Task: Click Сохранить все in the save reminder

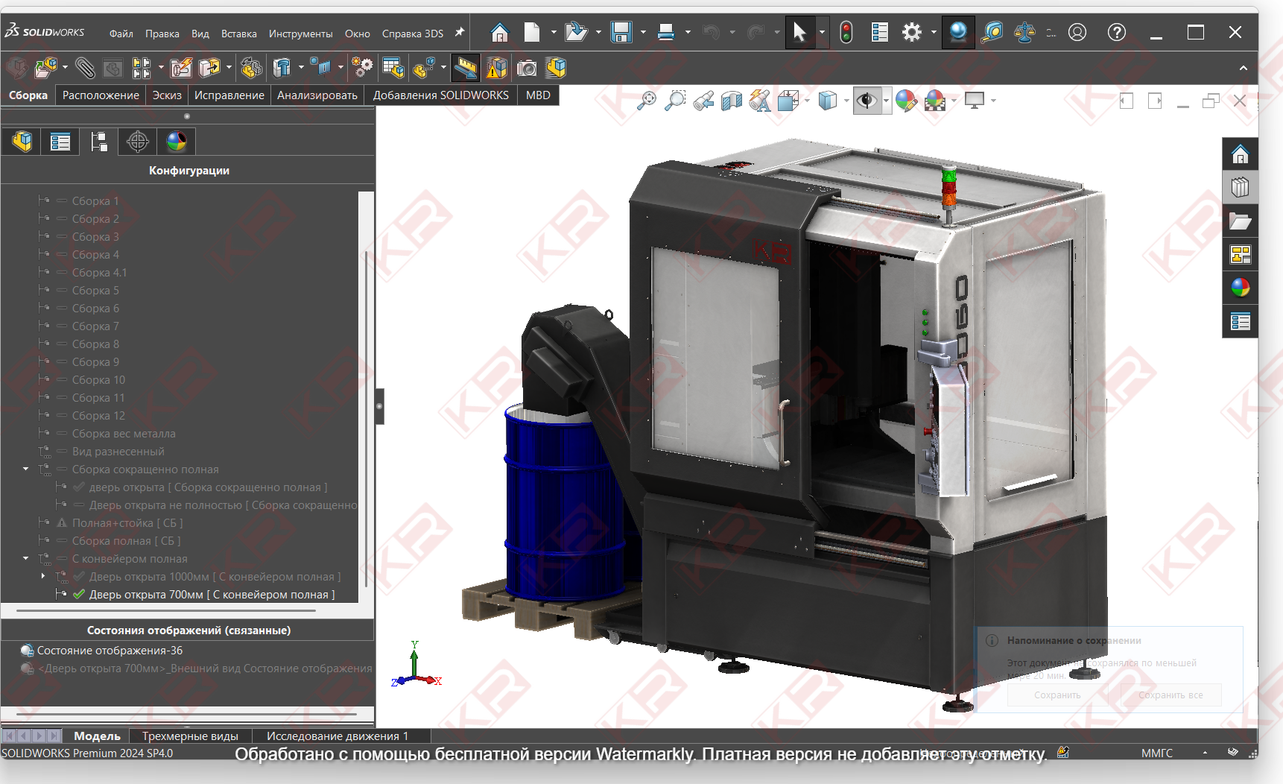Action: [x=1170, y=695]
